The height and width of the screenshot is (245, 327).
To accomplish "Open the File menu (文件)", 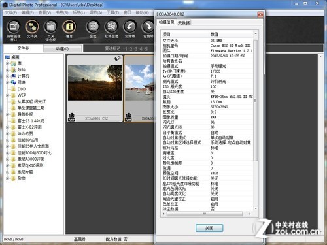I will tap(10, 13).
